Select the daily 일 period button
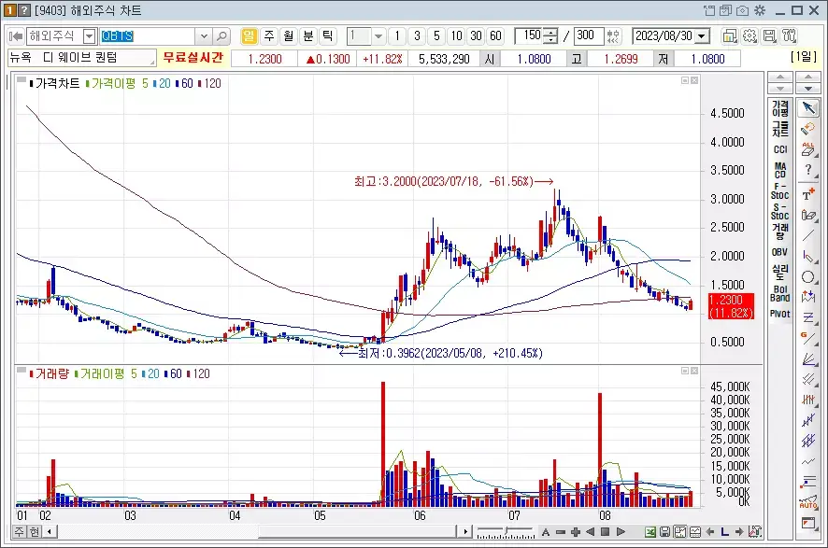 pos(249,35)
